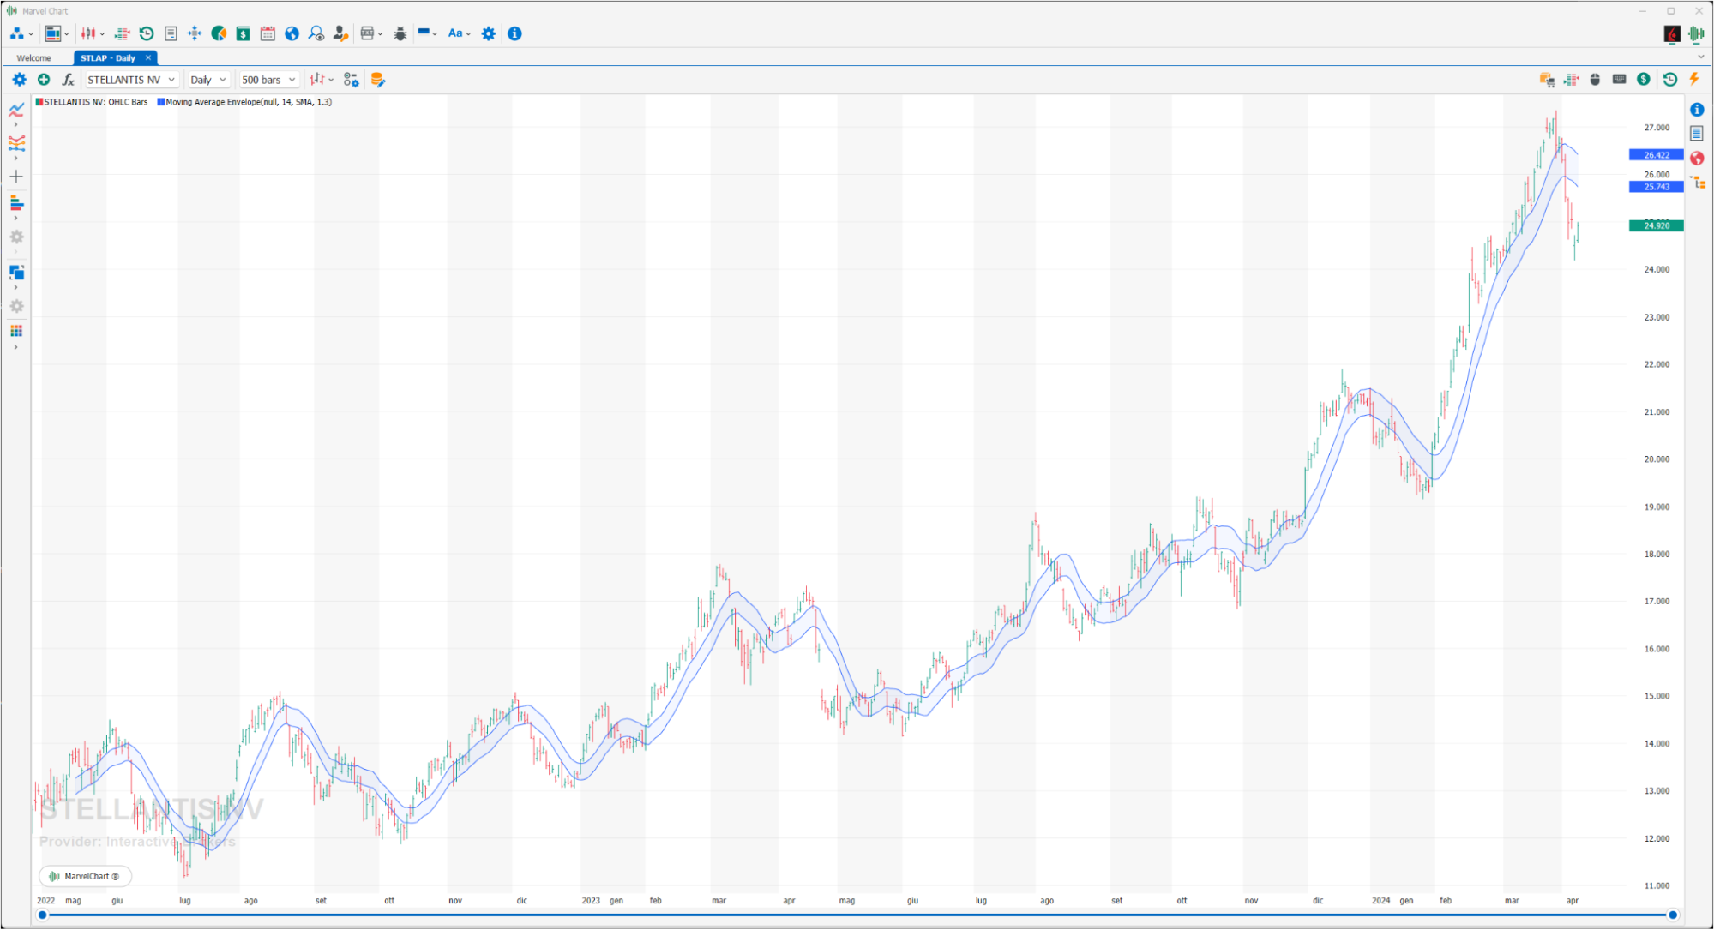Click the left handle of time range slider
The width and height of the screenshot is (1714, 930).
click(x=43, y=915)
